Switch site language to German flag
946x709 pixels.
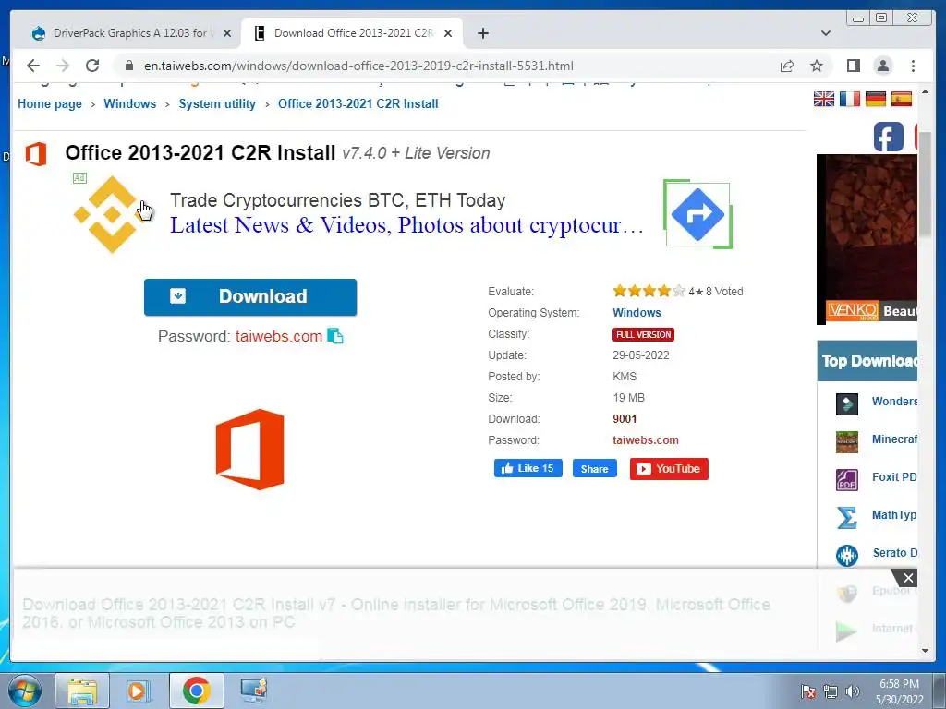(876, 99)
